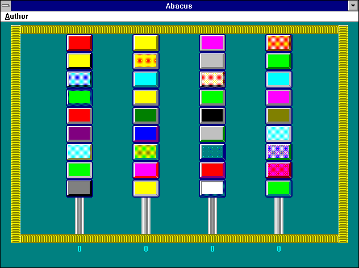Click the light cyan dotted bead, first column
359x268 pixels.
point(80,152)
